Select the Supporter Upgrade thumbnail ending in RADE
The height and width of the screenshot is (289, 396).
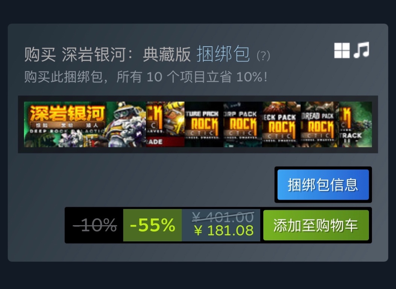click(165, 124)
